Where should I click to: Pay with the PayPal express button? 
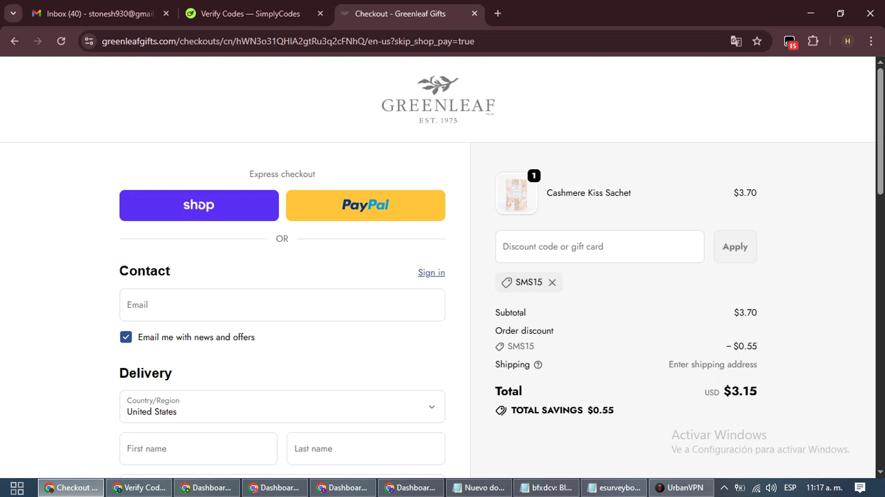coord(365,205)
